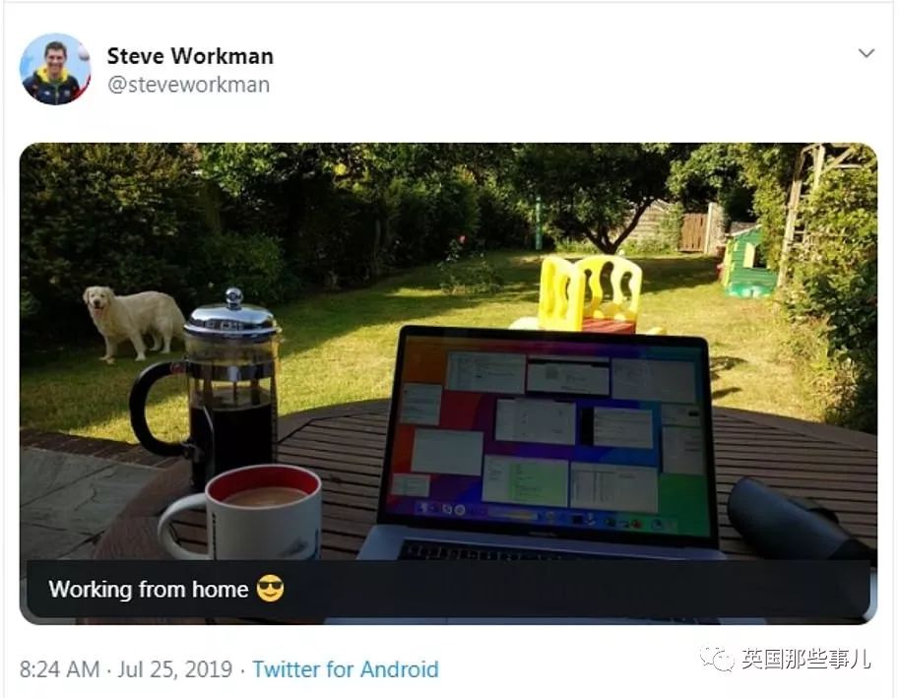This screenshot has width=900, height=698.
Task: Click the golden retriever in the photo
Action: (134, 321)
